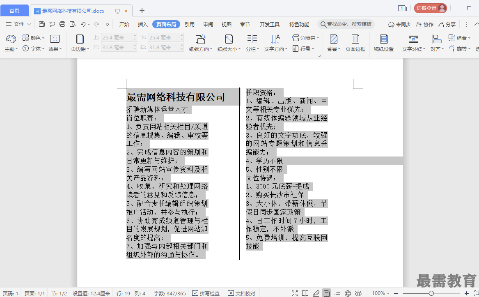This screenshot has height=297, width=479.
Task: Open page setup dialog launcher
Action: pos(319,56)
